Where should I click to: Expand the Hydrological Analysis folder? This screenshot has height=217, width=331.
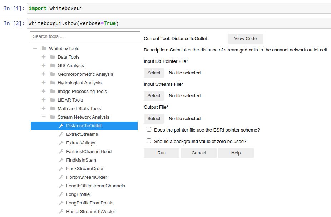click(x=44, y=83)
